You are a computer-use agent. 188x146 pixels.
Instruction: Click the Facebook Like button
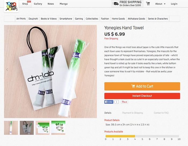(109, 102)
